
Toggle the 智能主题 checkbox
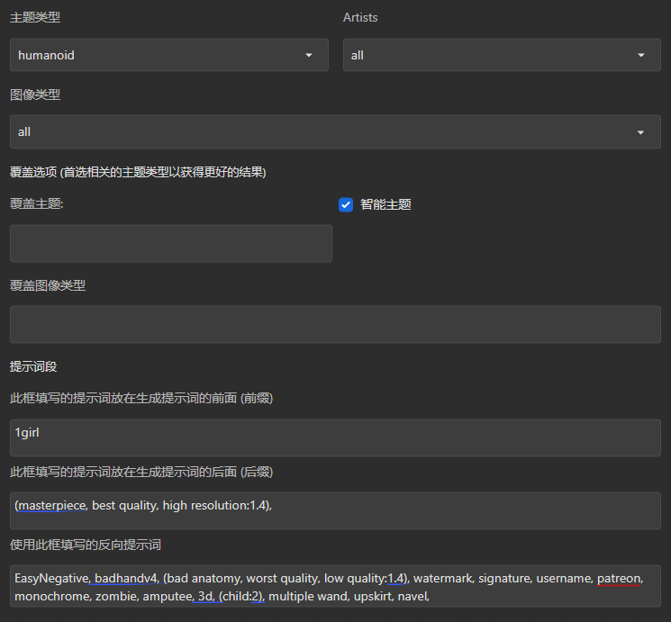click(346, 204)
